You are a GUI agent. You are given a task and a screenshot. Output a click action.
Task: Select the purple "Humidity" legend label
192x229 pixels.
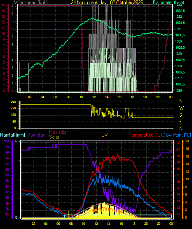(35, 135)
